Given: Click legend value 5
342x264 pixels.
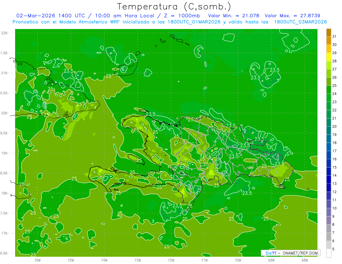Looking at the screenshot, I should coord(333,249).
